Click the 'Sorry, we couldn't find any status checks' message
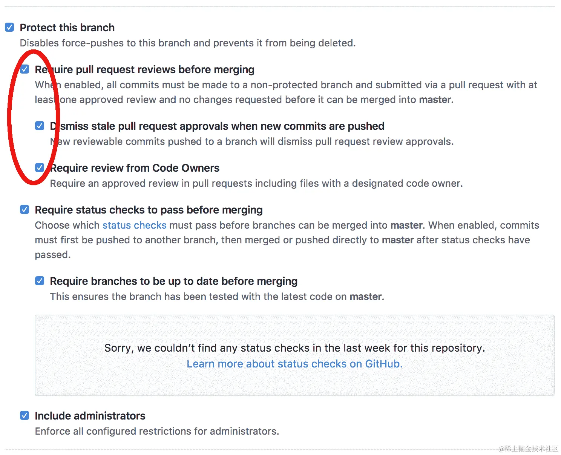 pos(295,348)
